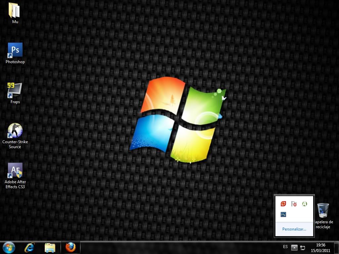Launch Internet Explorer from the taskbar
This screenshot has height=254, width=339.
pyautogui.click(x=29, y=247)
